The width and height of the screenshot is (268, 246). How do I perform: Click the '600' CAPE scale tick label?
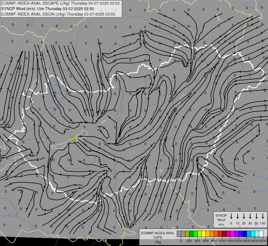click(206, 241)
